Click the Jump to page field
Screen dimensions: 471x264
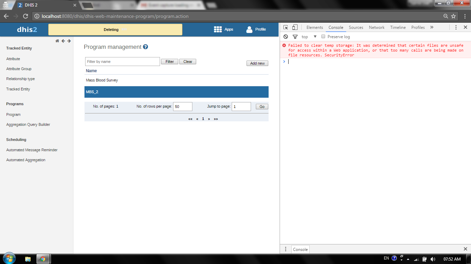[x=241, y=107]
